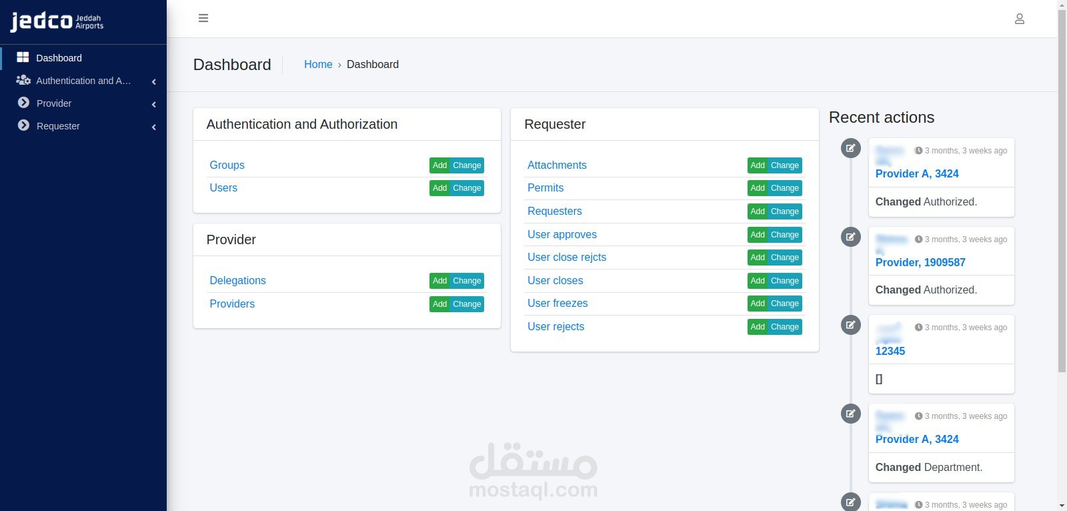Screen dimensions: 1067x511
Task: Click clock icon on Provider, 1909587 card
Action: (918, 239)
